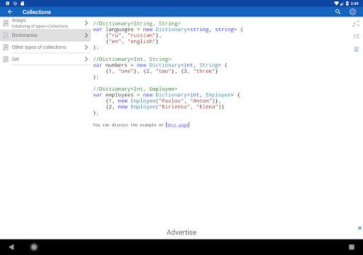The height and width of the screenshot is (255, 363).
Task: Tap the Employee("Pavlov", "Anton") line
Action: [163, 101]
